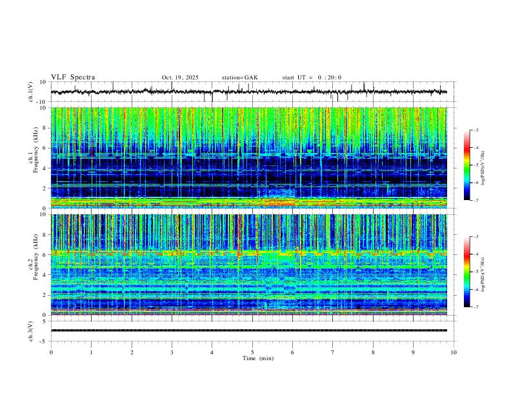Click the "-5" tick on ch.1 colorbar
This screenshot has height=395, width=511.
pyautogui.click(x=476, y=165)
